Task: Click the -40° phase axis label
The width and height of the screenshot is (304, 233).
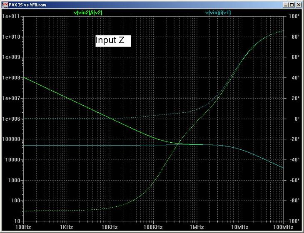Action: (x=295, y=160)
